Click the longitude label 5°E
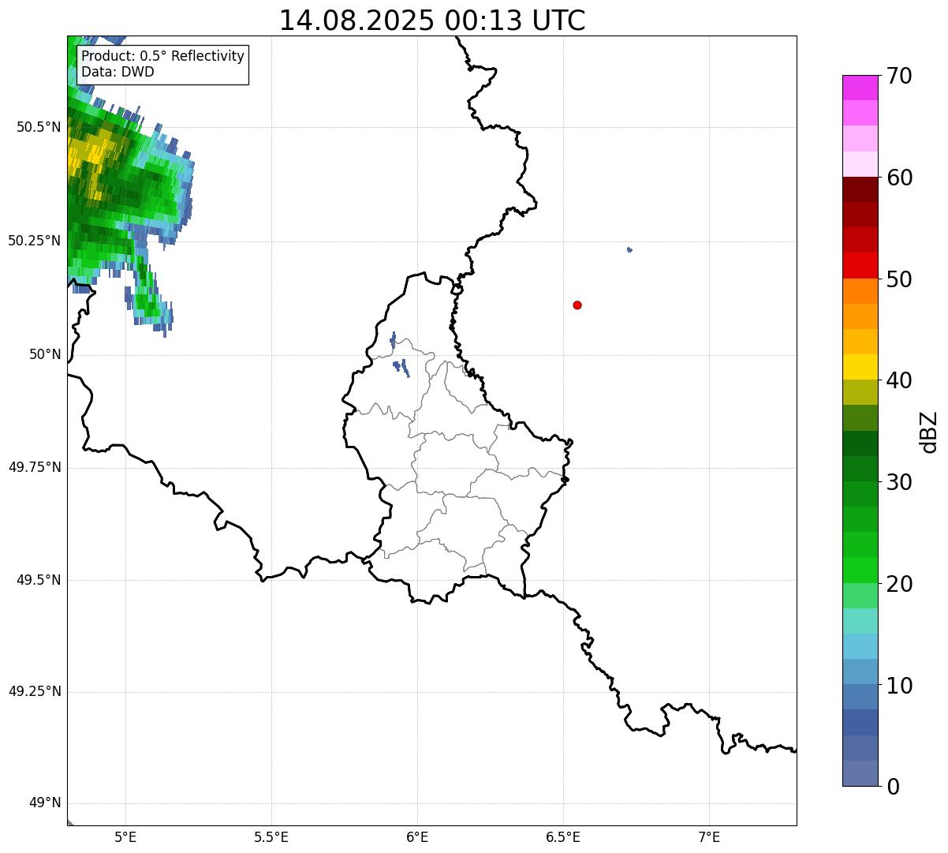Viewport: 948px width, 853px height. pyautogui.click(x=125, y=837)
